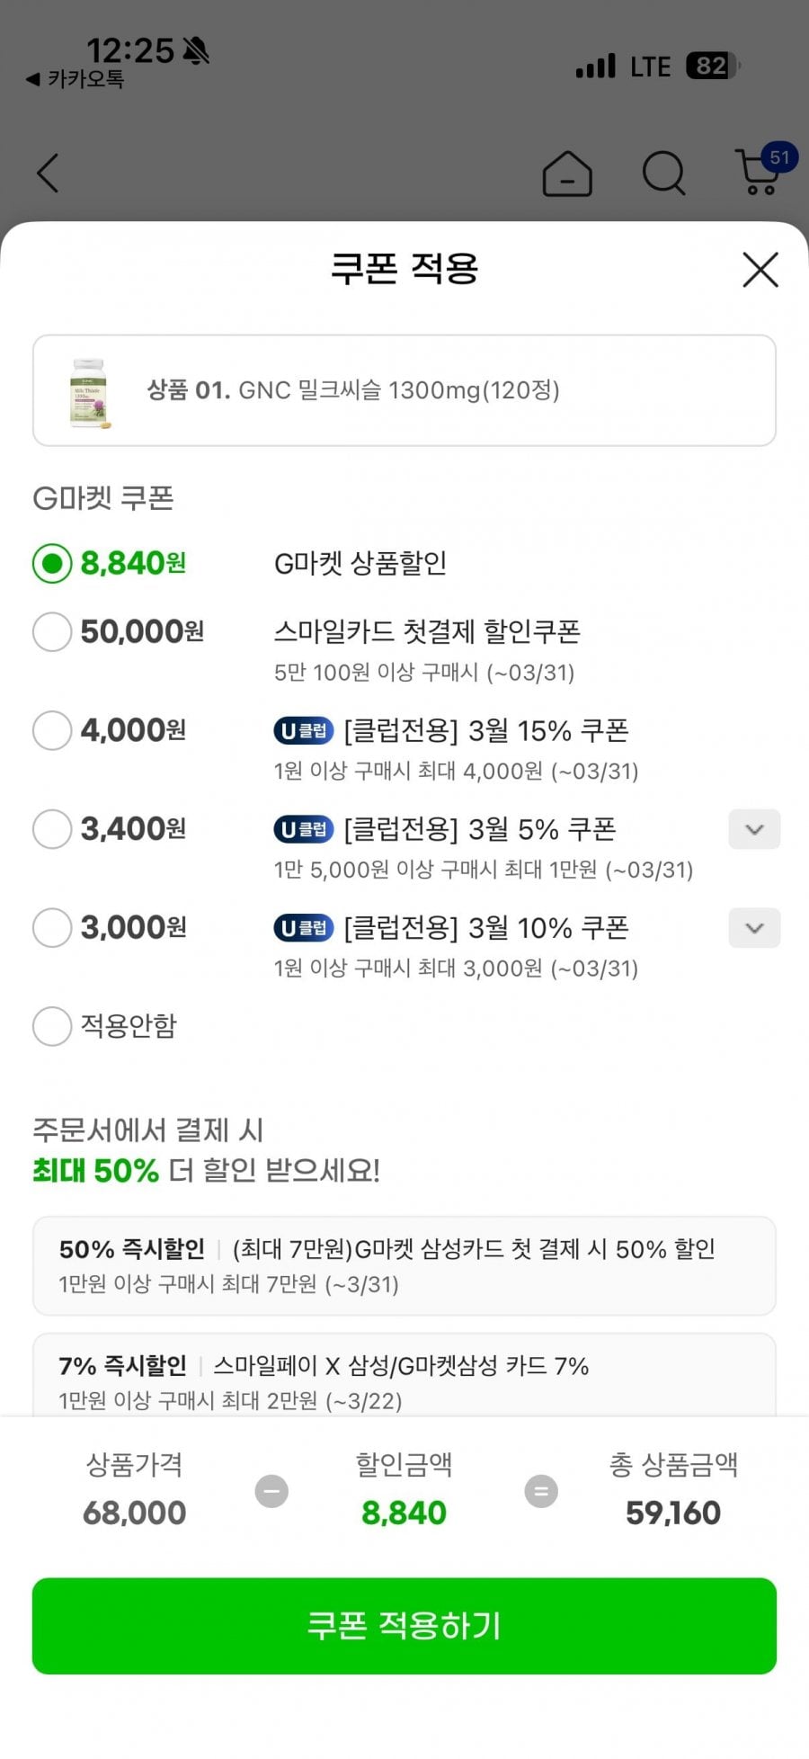Tap the U클럽 badge on 15% coupon
The height and width of the screenshot is (1759, 809).
click(x=304, y=731)
